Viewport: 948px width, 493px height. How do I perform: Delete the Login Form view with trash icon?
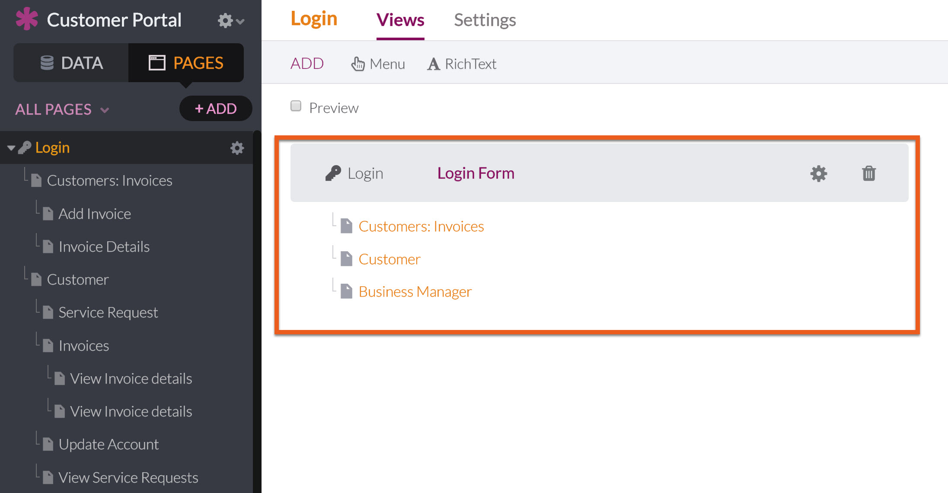[869, 173]
